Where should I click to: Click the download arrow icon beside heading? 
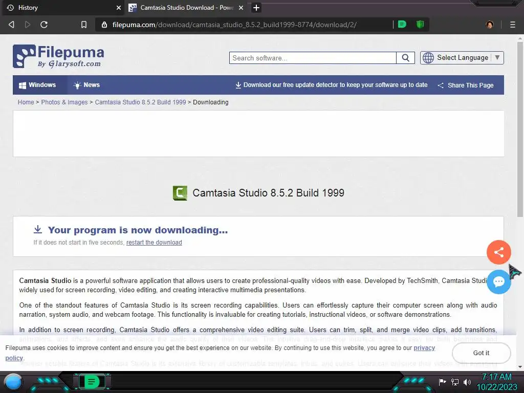tap(38, 229)
